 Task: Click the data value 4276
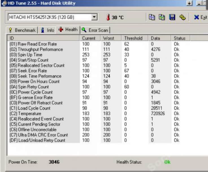coord(156,49)
